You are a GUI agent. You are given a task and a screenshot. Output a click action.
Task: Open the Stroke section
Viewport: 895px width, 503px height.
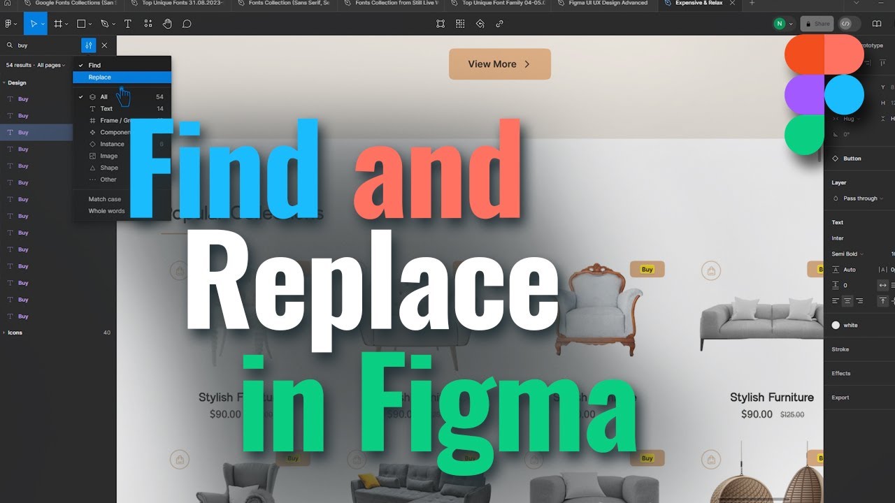(840, 349)
